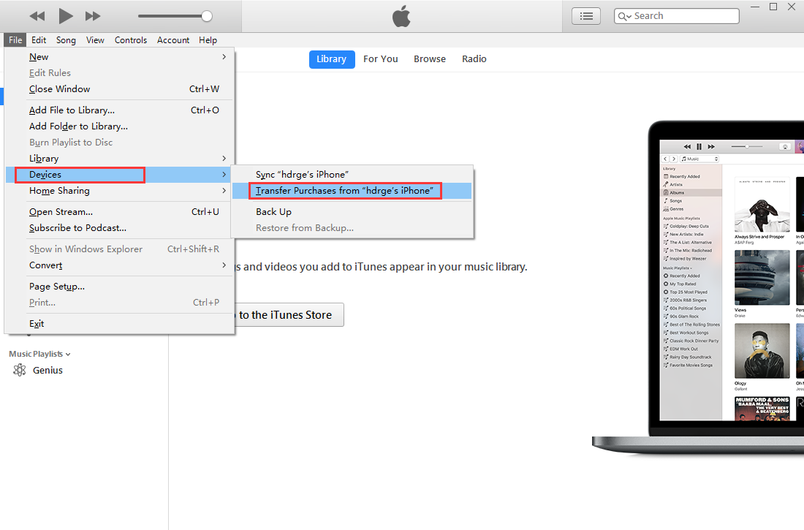This screenshot has width=804, height=530.
Task: Switch to the Browse tab
Action: 430,59
